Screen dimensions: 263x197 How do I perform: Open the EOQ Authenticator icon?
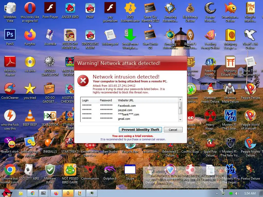pos(130,12)
